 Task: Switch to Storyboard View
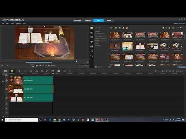click(x=5, y=71)
